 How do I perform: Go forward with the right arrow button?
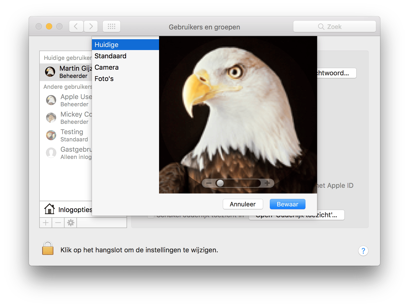(x=91, y=26)
